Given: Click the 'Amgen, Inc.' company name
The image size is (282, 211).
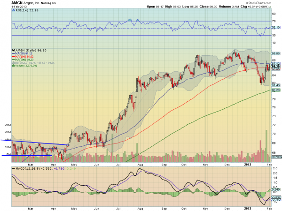Looking at the screenshot, I should pos(31,3).
